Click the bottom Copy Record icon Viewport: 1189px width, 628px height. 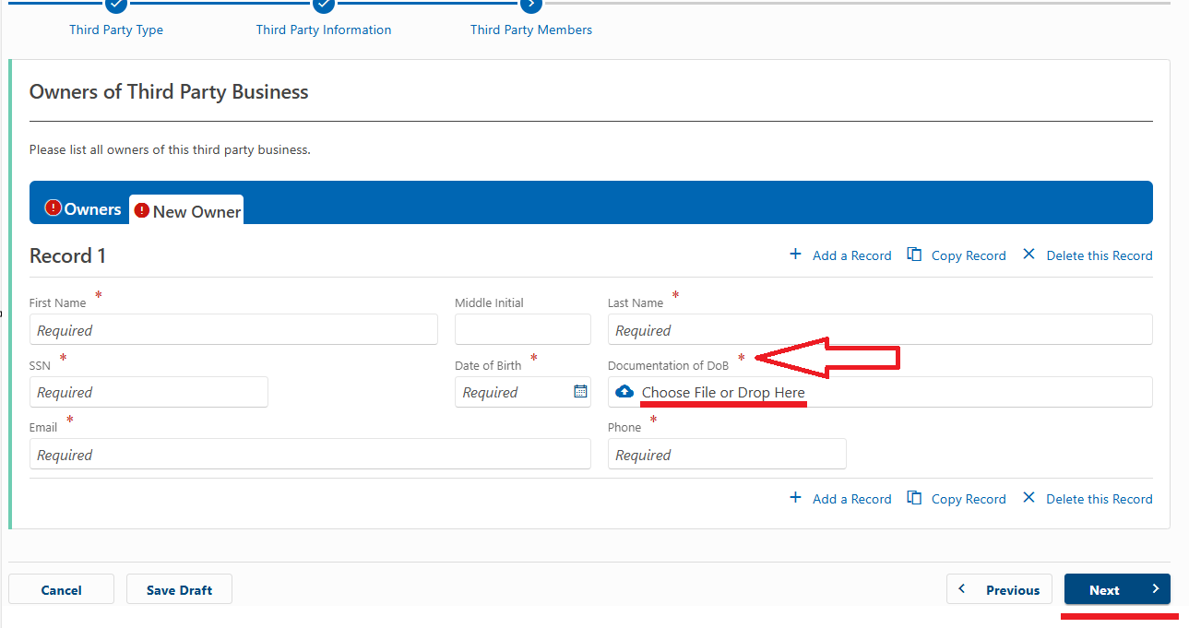(x=914, y=498)
